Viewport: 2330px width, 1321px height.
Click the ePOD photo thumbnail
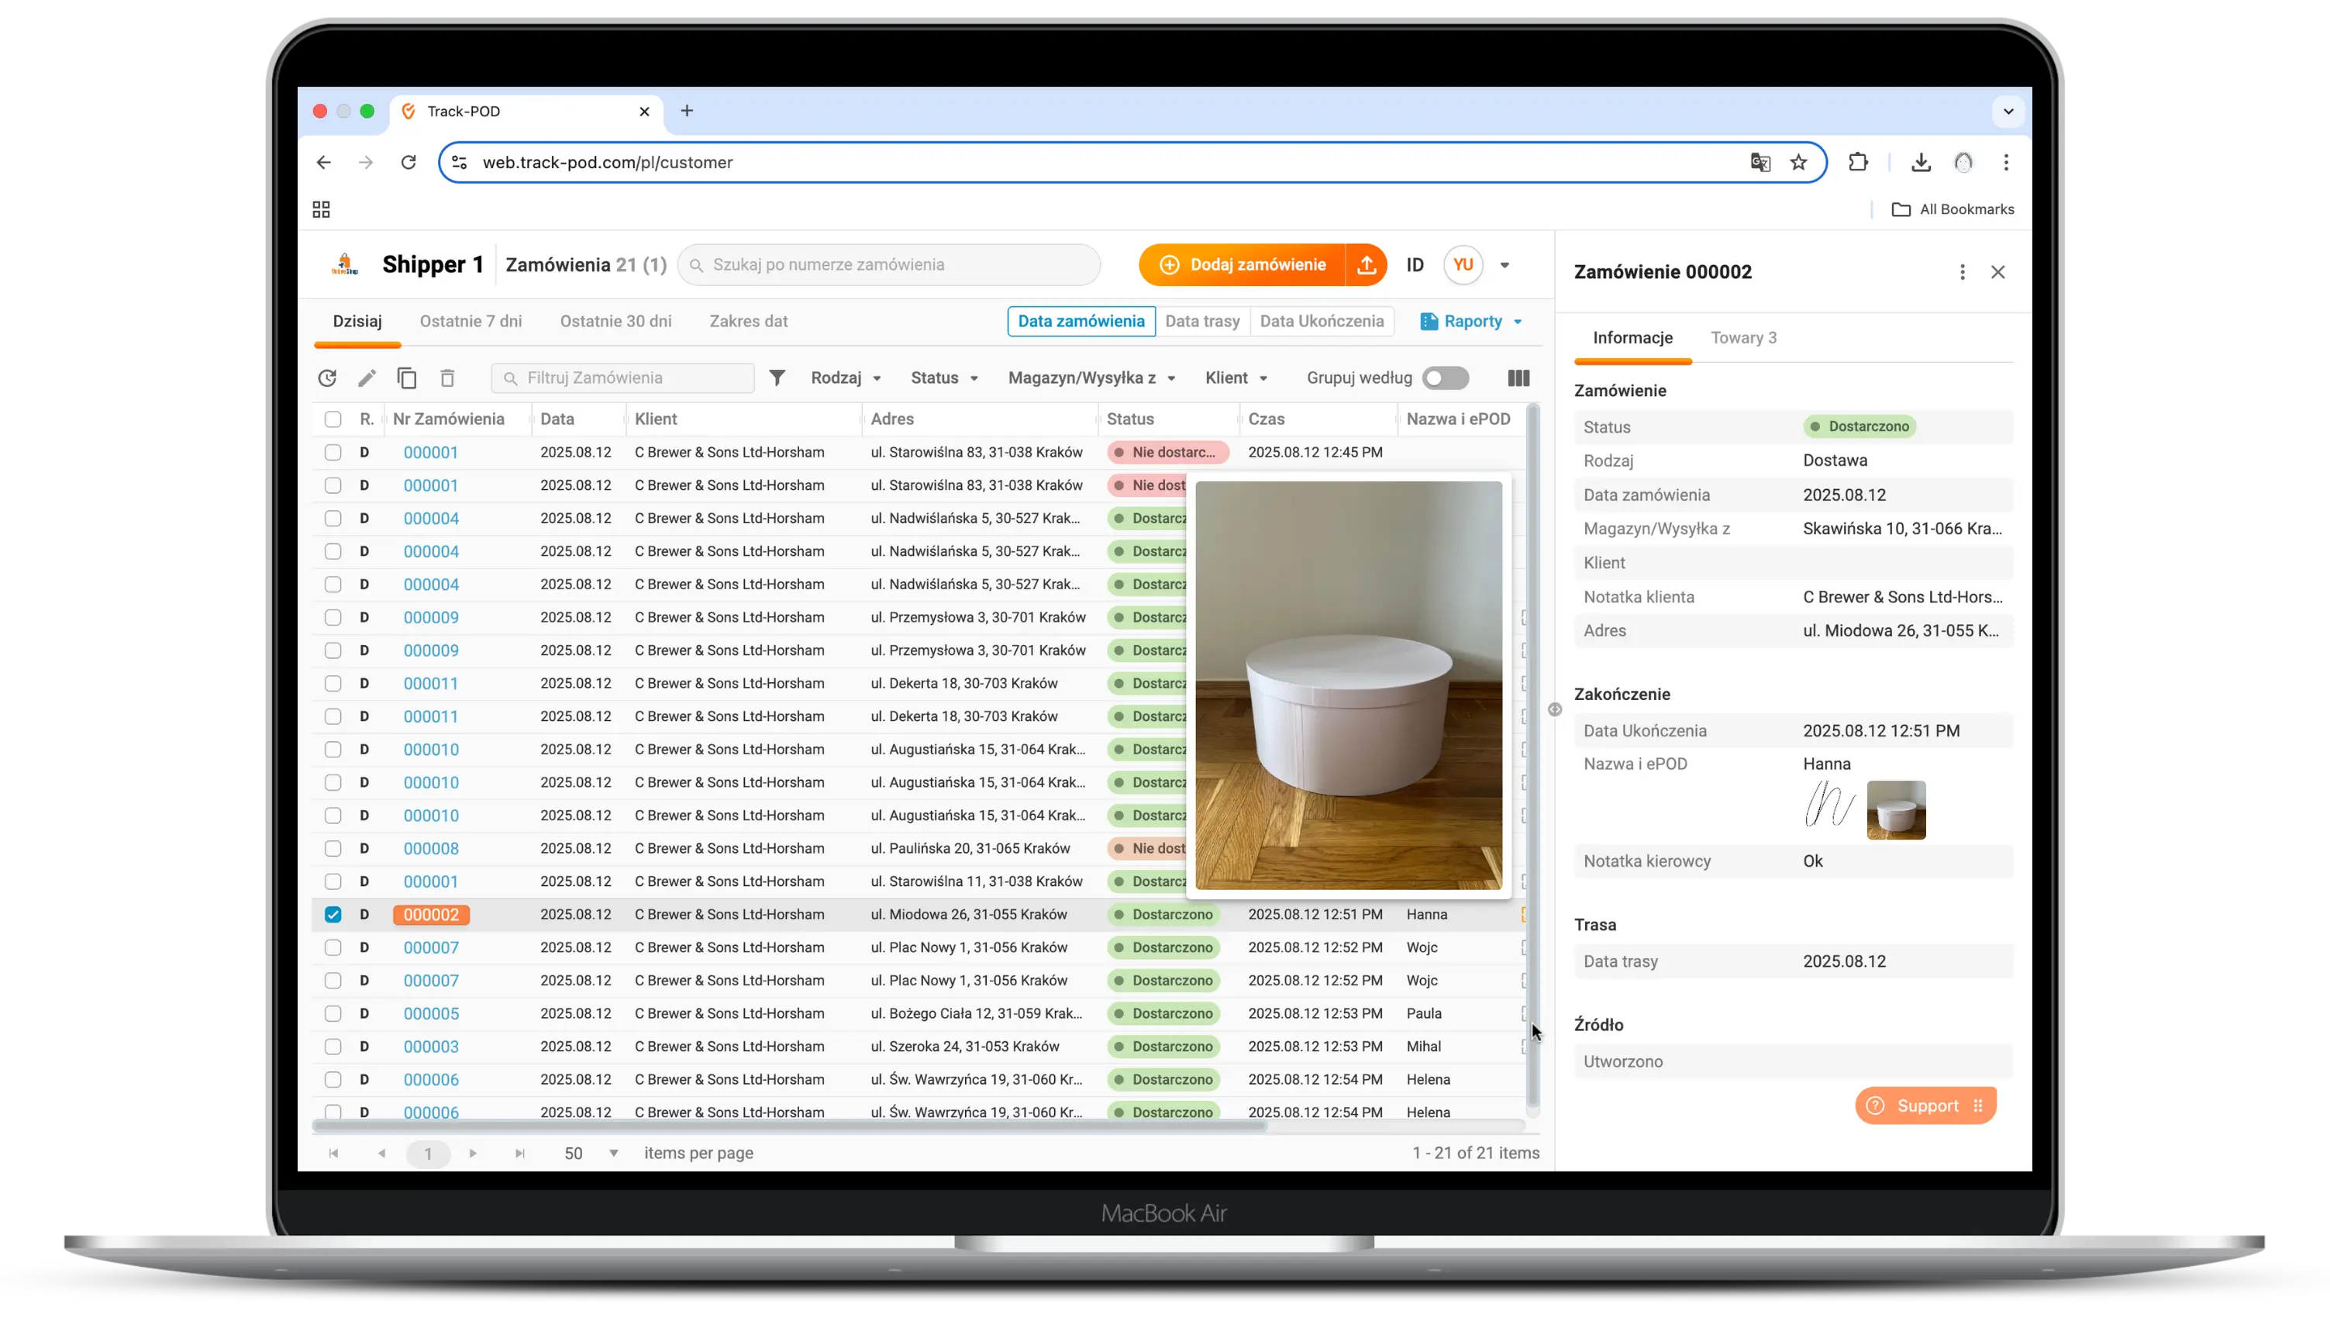point(1896,810)
